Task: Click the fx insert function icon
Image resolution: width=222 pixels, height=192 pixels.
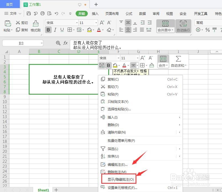Action: click(x=65, y=43)
